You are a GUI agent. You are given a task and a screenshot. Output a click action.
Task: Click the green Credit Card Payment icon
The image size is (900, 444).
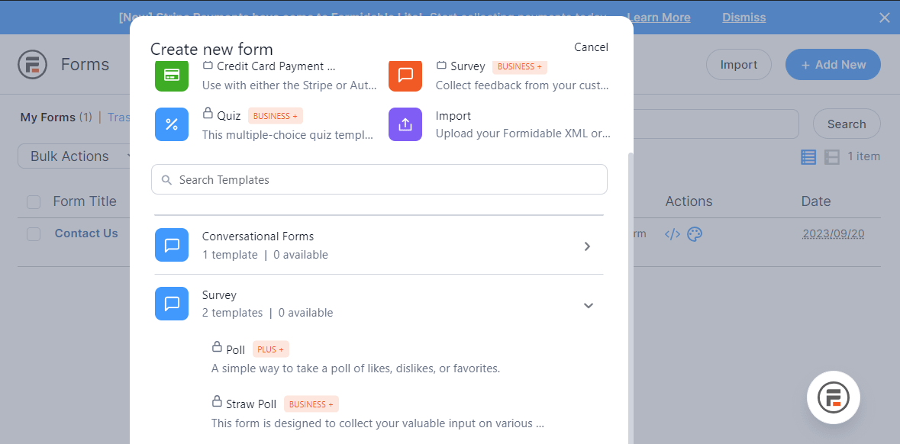172,76
